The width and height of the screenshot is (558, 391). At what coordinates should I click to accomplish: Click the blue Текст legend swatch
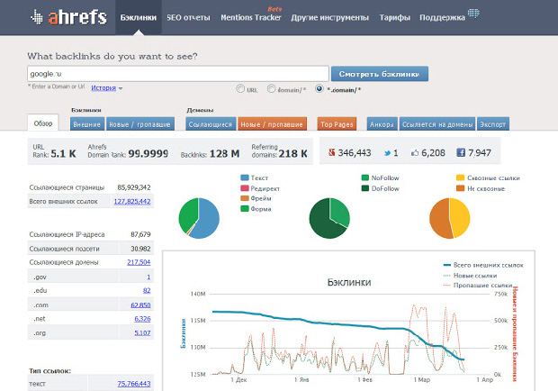point(245,177)
